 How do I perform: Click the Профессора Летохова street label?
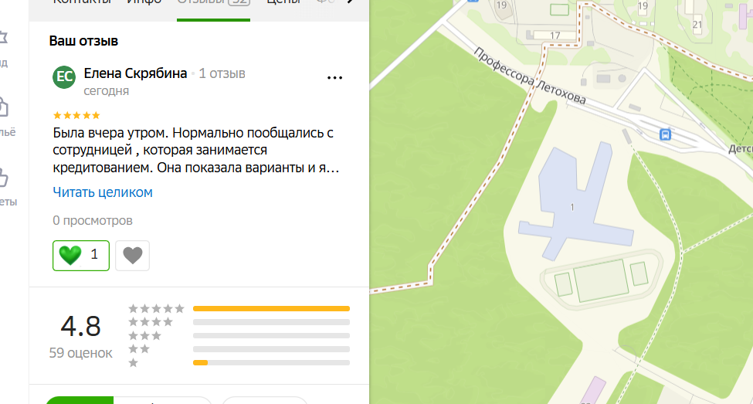pos(530,76)
